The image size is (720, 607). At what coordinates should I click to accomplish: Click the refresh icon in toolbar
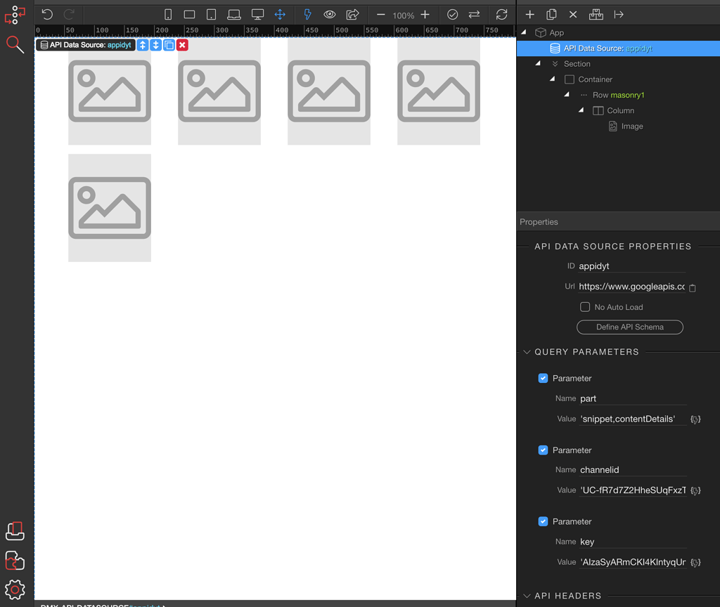tap(501, 14)
